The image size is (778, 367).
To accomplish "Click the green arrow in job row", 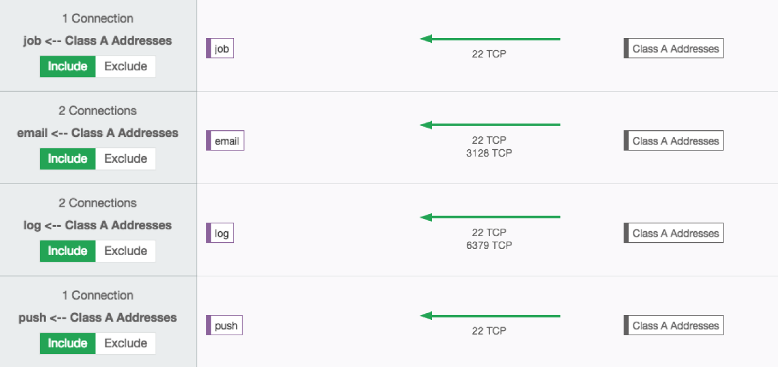I will [x=490, y=39].
